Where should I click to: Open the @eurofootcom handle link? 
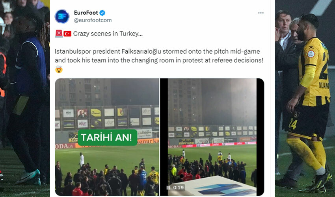tap(93, 20)
